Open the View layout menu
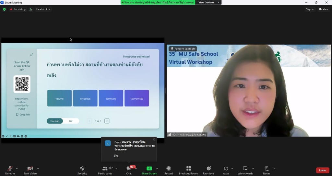This screenshot has width=332, height=176. point(324,9)
